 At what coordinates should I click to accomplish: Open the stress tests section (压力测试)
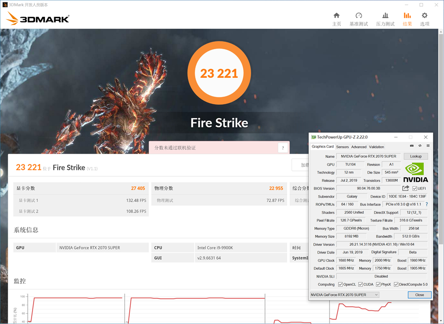[x=385, y=19]
